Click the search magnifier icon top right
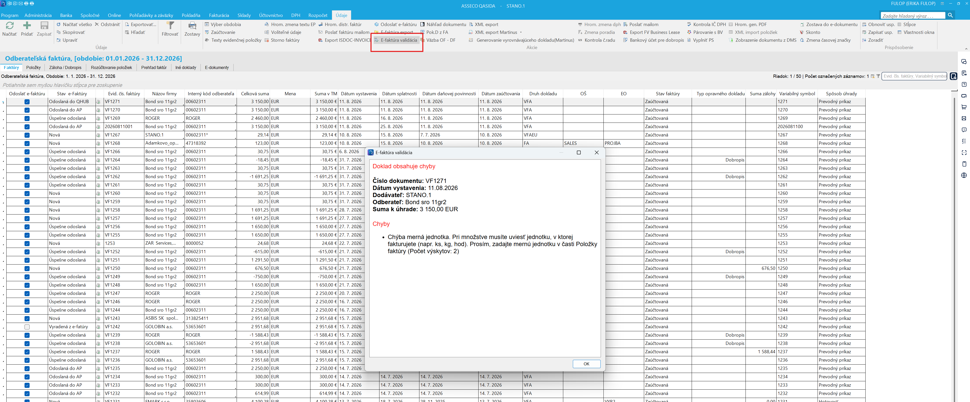 (x=951, y=15)
